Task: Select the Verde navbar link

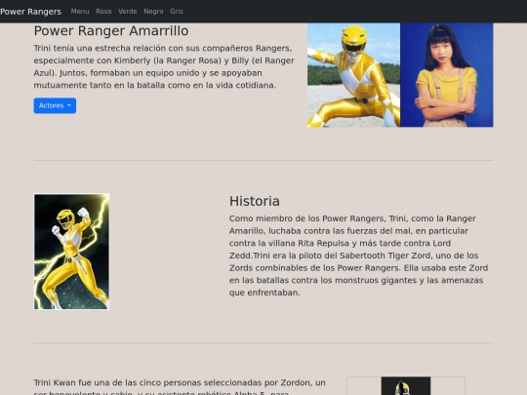Action: click(x=128, y=12)
